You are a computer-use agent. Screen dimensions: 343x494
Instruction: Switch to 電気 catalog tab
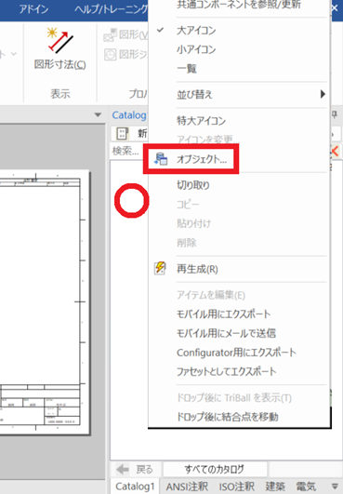pos(306,487)
